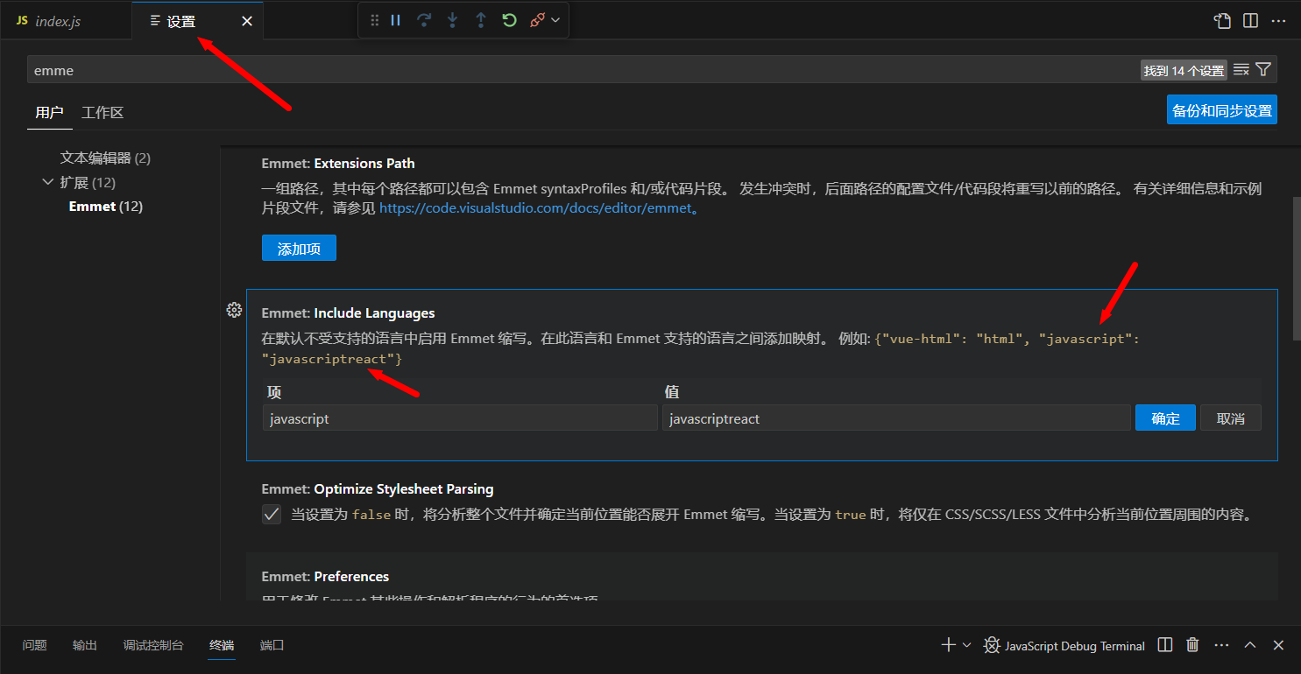Open editor more actions menu
The image size is (1301, 674).
1279,21
